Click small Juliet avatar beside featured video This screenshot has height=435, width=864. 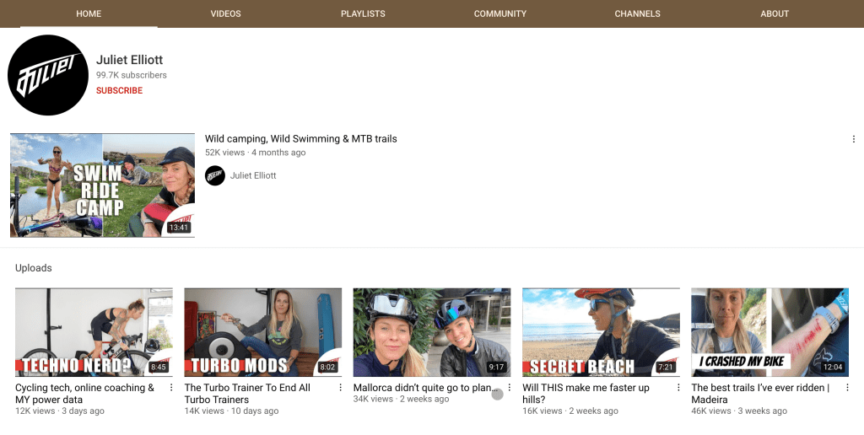tap(215, 175)
